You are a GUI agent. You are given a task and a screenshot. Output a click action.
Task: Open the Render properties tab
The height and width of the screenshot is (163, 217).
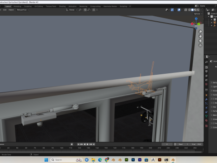tap(207, 67)
